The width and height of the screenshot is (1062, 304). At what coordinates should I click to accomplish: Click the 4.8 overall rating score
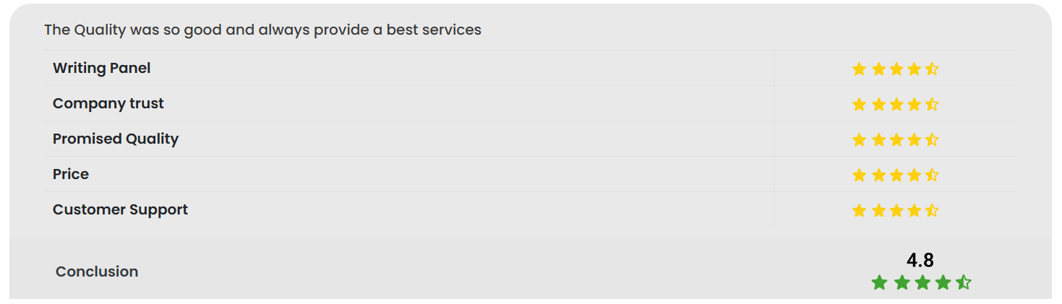coord(920,260)
